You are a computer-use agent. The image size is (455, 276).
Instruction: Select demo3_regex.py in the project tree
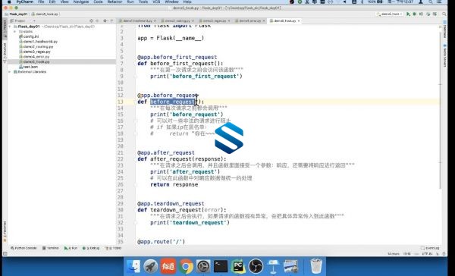(36, 52)
